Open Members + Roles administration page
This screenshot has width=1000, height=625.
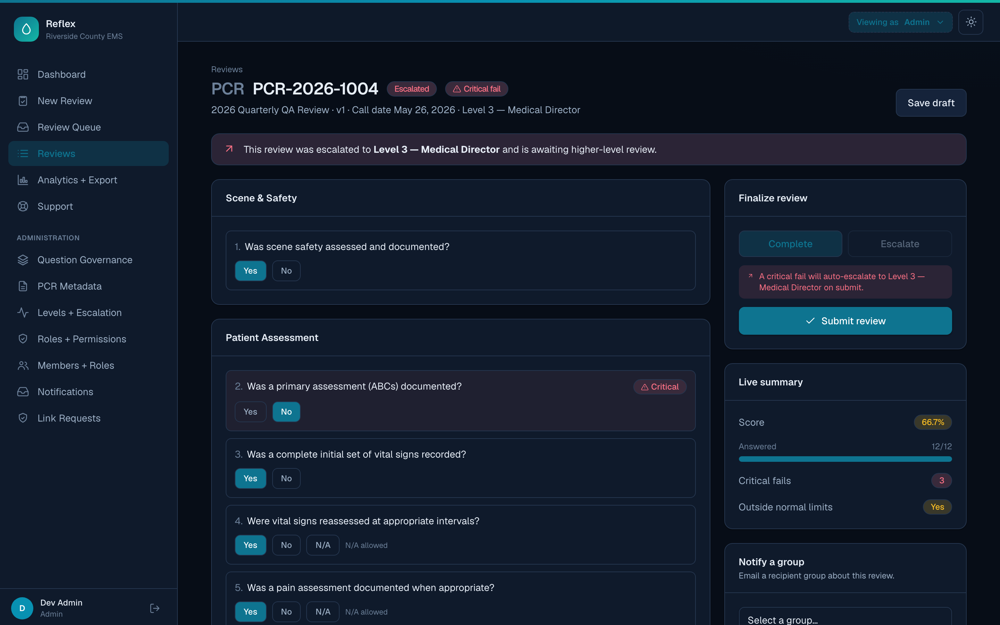(89, 365)
